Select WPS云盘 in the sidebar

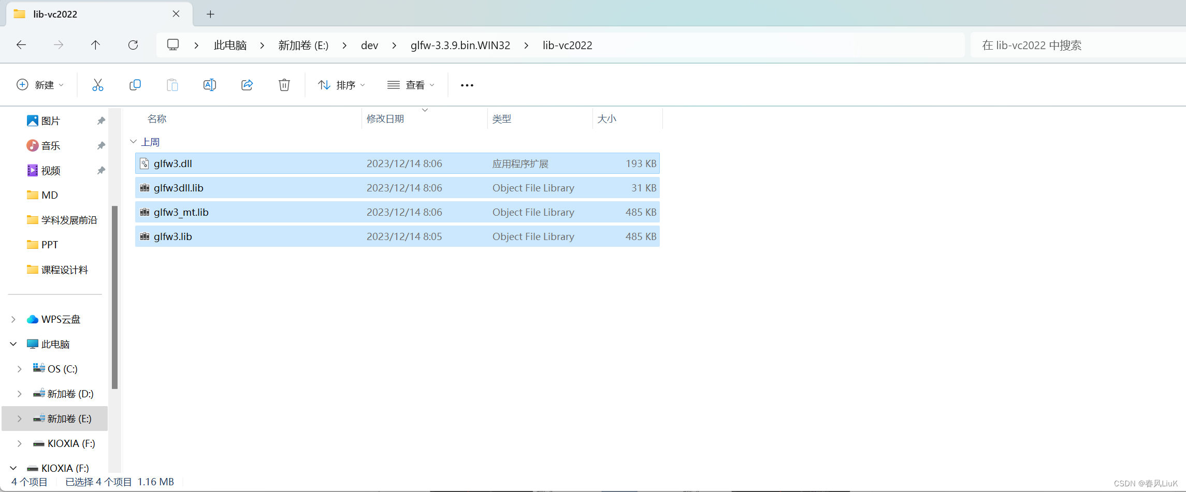tap(61, 319)
